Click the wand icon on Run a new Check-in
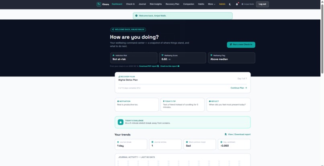 [x=231, y=45]
